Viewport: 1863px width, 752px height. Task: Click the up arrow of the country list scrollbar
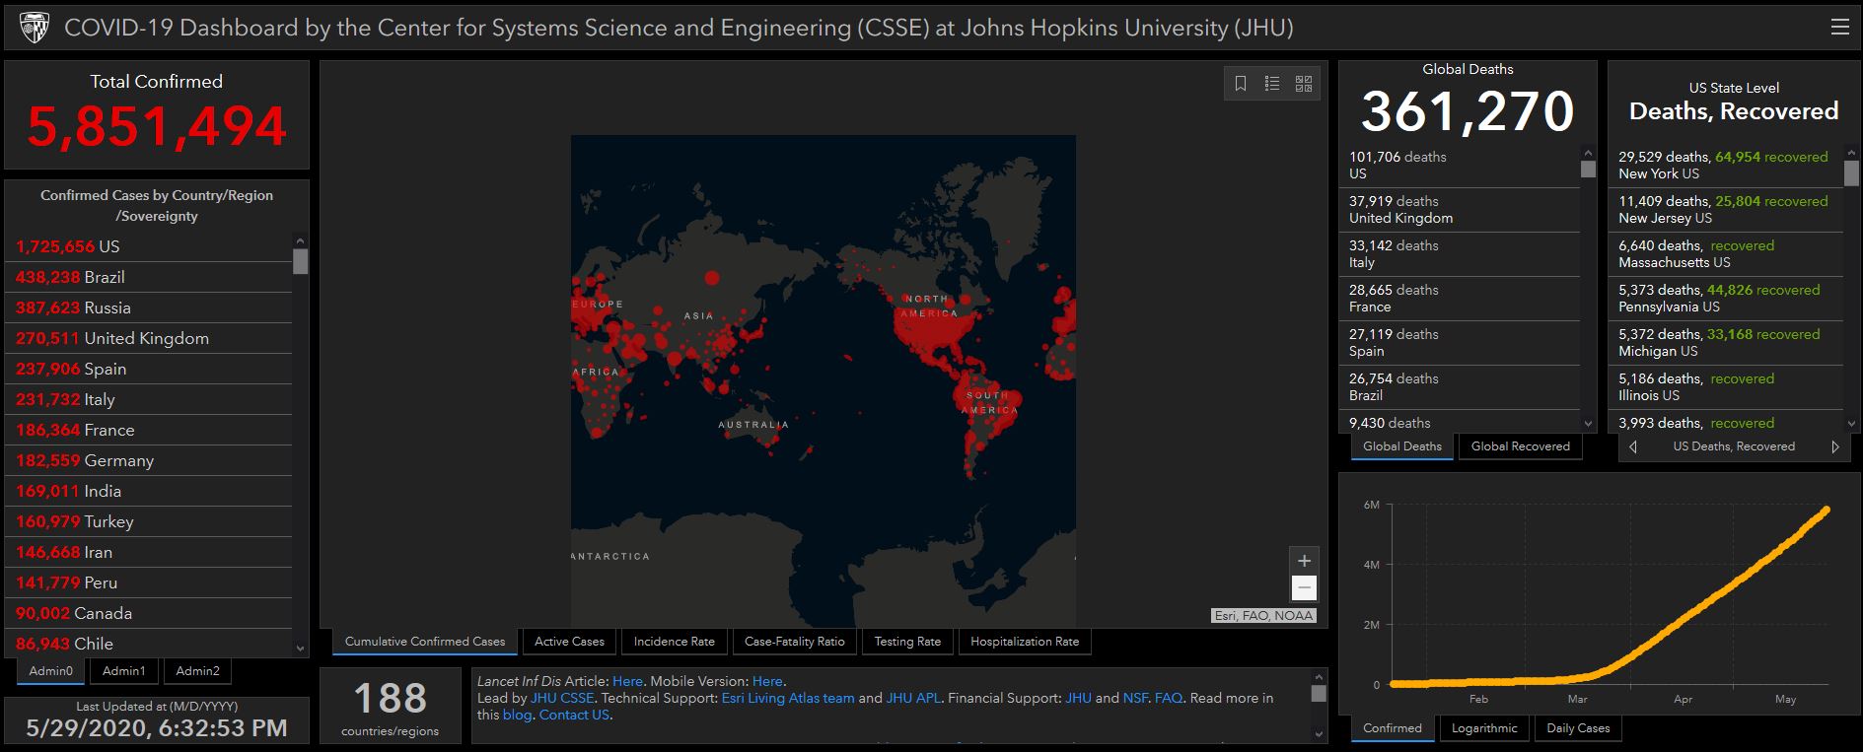click(301, 240)
